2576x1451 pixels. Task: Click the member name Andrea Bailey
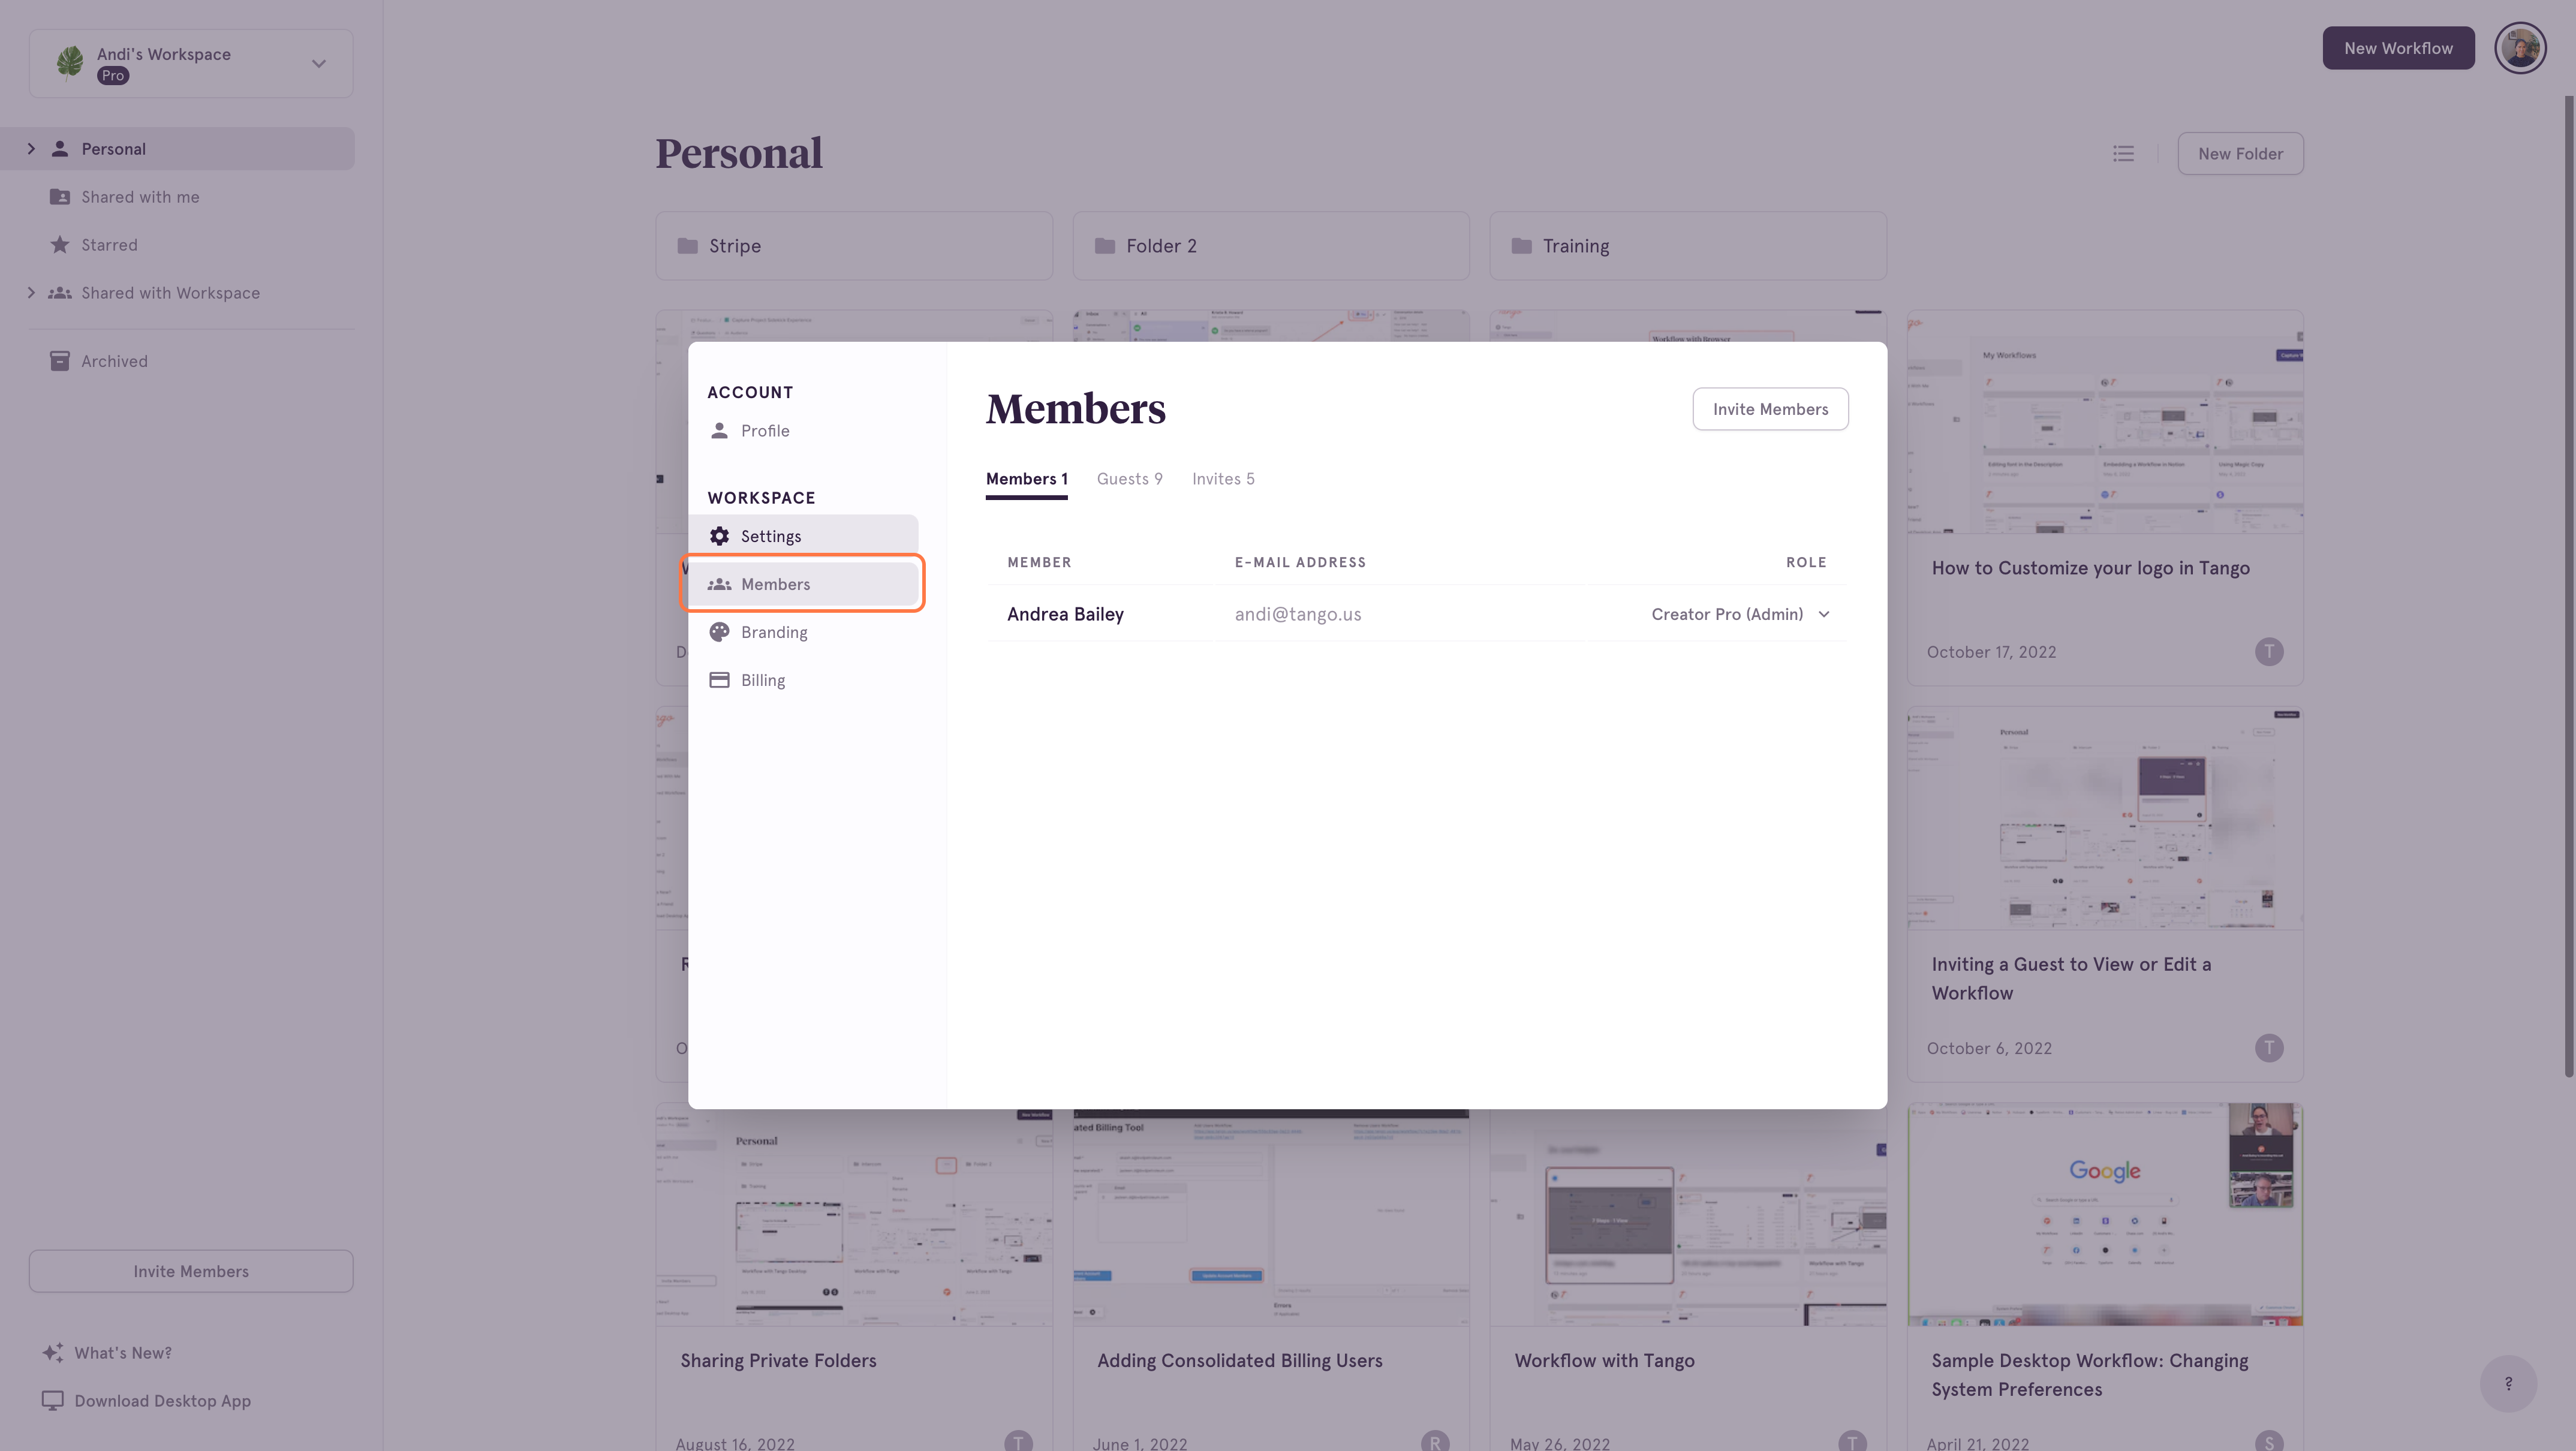tap(1065, 614)
